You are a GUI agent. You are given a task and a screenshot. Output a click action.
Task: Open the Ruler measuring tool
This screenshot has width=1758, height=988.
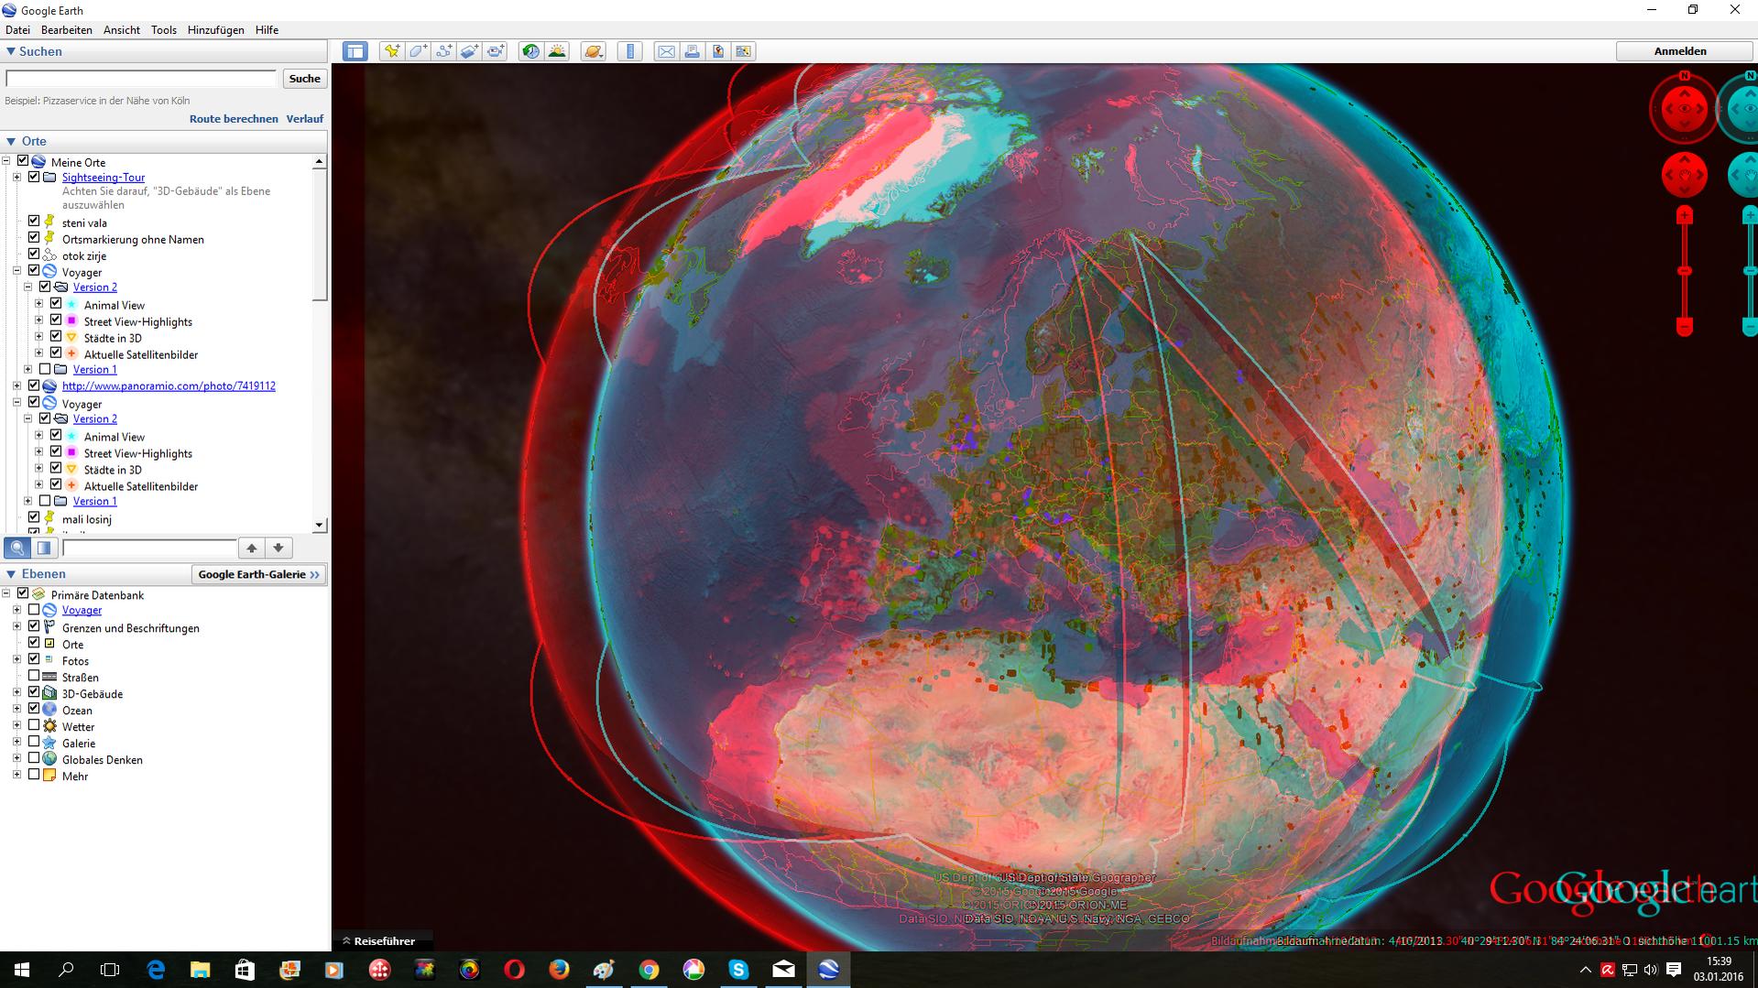pos(630,51)
